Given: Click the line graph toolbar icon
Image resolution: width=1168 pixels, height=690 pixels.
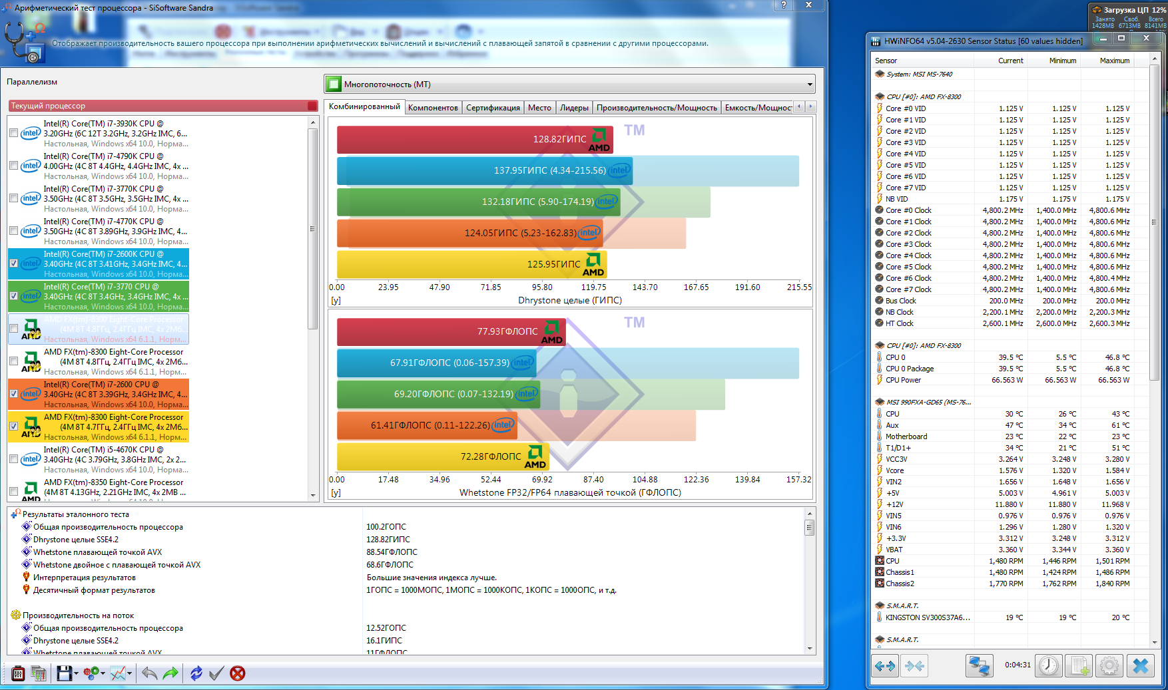Looking at the screenshot, I should pos(118,673).
